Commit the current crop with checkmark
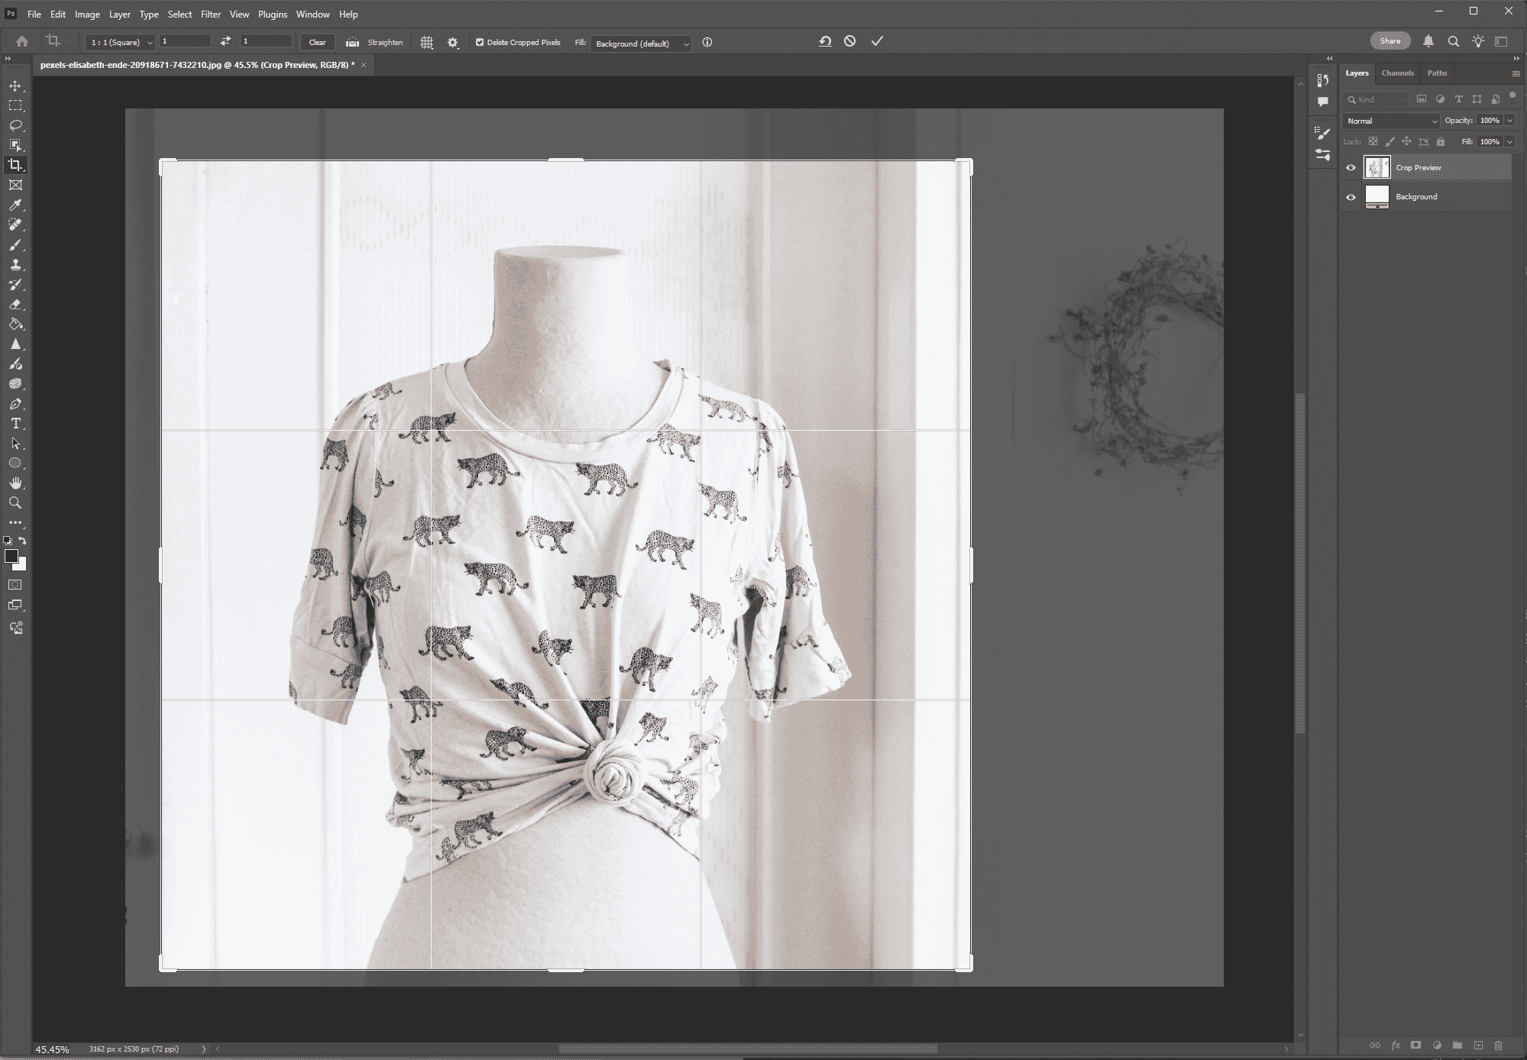This screenshot has width=1527, height=1060. point(877,42)
